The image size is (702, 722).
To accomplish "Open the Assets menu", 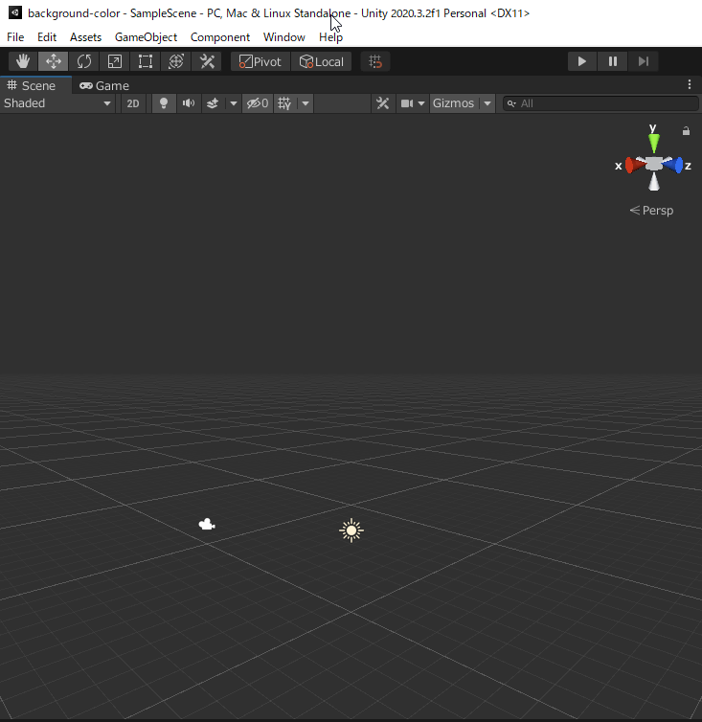I will point(85,36).
